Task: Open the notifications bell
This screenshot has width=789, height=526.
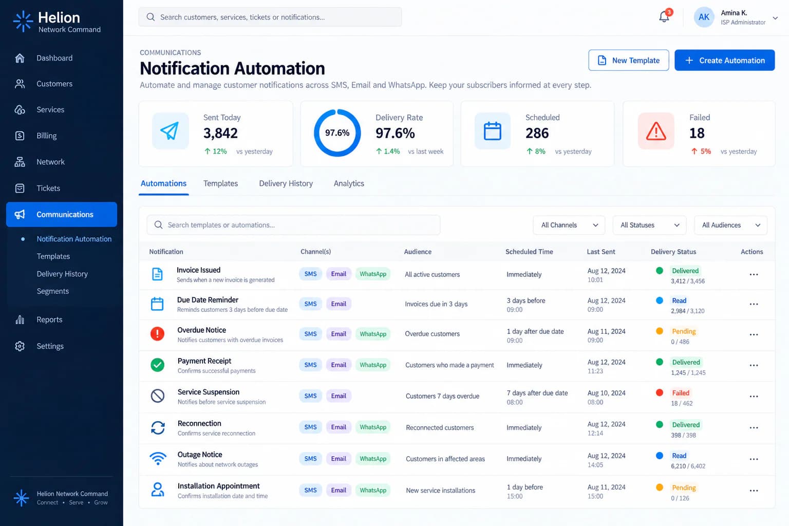Action: pos(664,16)
